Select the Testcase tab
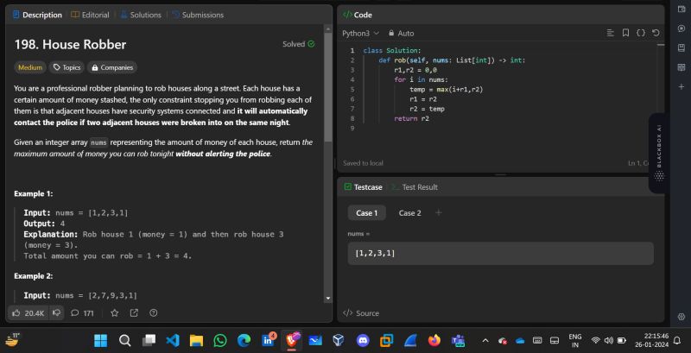 point(364,187)
